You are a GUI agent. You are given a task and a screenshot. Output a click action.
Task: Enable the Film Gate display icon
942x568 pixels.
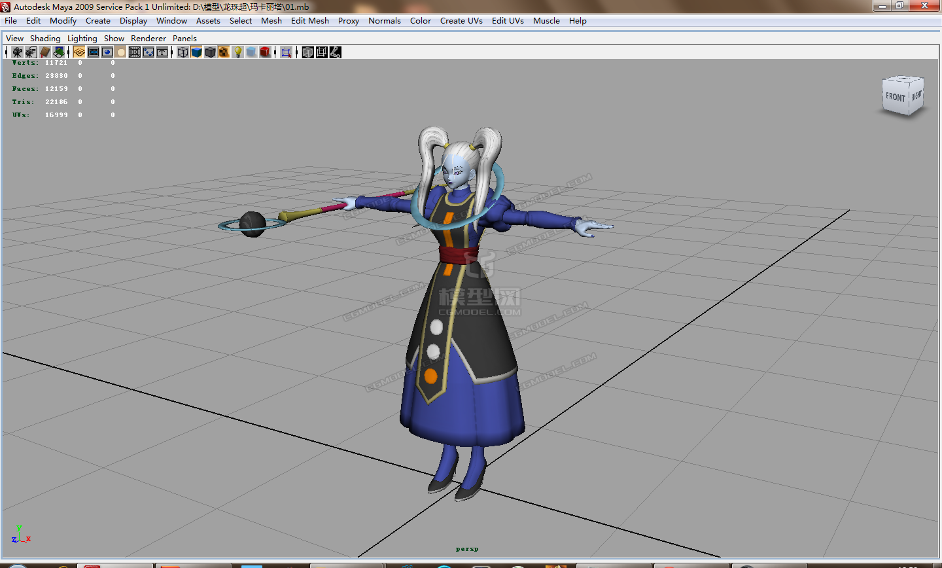point(94,52)
